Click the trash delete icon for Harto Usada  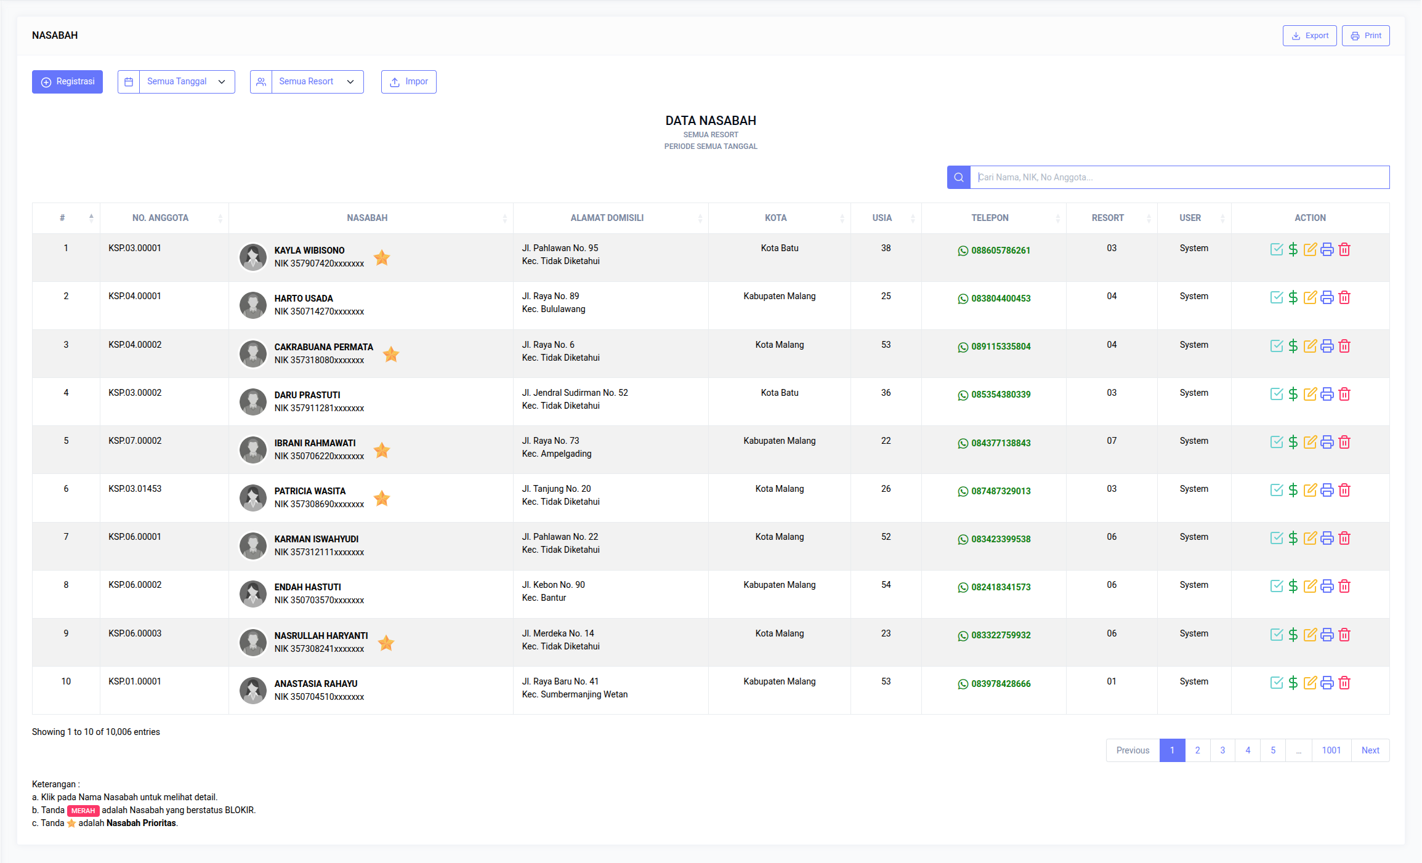[1344, 297]
